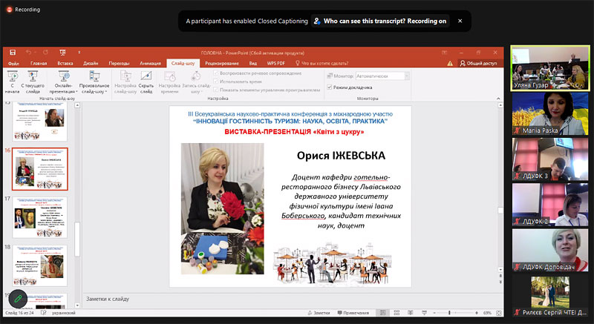This screenshot has height=324, width=594.
Task: Click the Redo icon in the quick access toolbar
Action: (46, 53)
